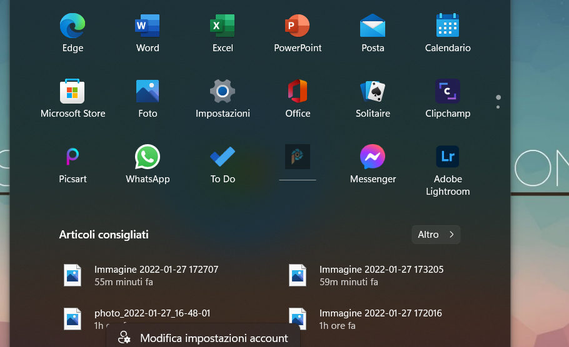Click the account settings person-gear icon
Image resolution: width=569 pixels, height=347 pixels.
(124, 338)
